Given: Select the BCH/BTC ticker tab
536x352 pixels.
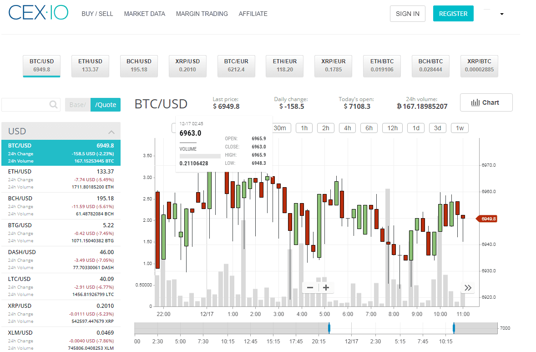Looking at the screenshot, I should [x=431, y=66].
